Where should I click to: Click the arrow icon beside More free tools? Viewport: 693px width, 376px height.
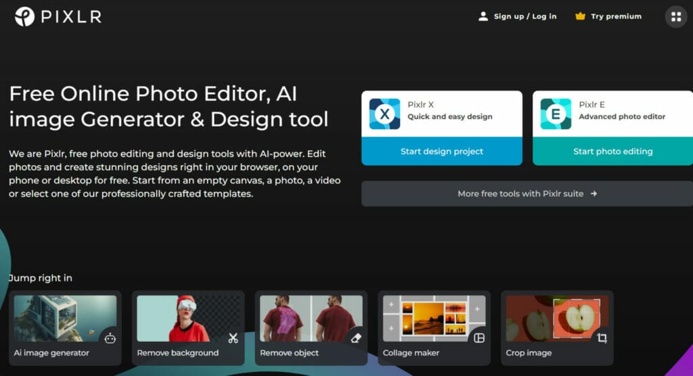(594, 193)
